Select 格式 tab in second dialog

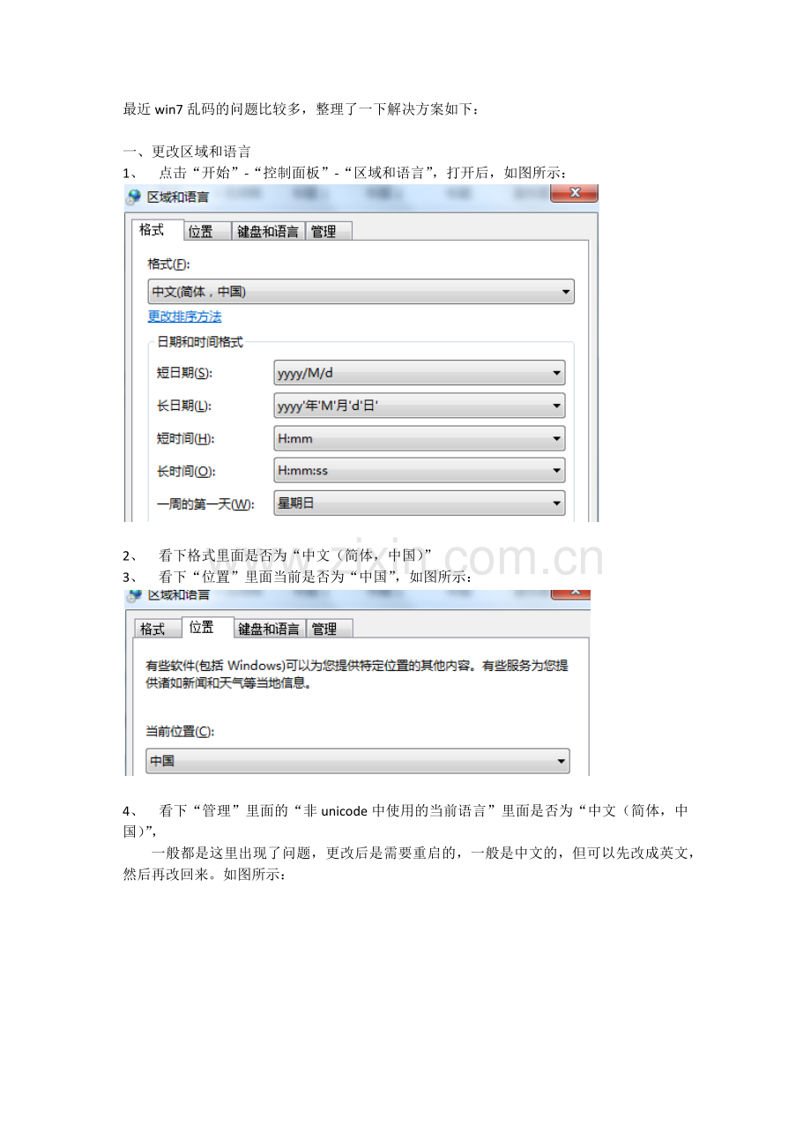157,629
